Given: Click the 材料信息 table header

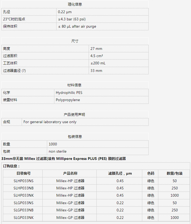Looking at the screenshot, I should click(74, 85).
